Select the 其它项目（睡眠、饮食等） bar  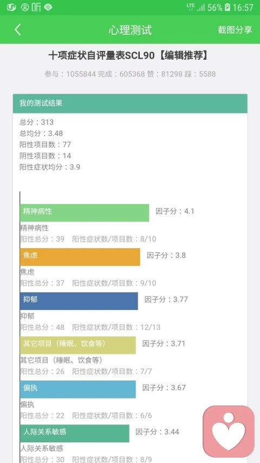point(78,345)
